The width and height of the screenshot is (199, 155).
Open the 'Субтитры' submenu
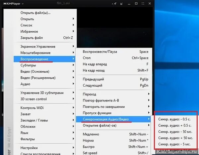[44, 65]
